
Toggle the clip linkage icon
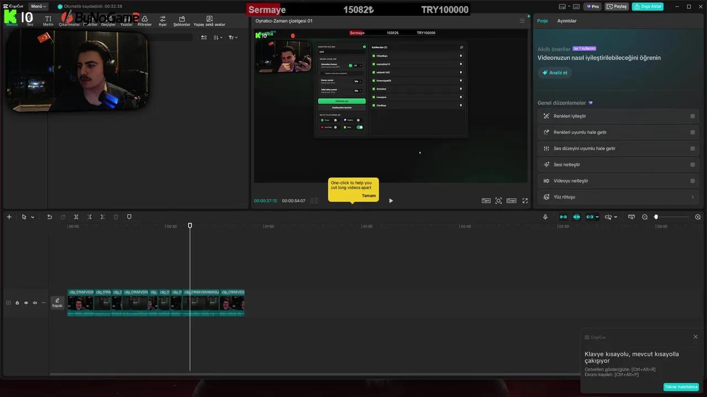click(590, 217)
